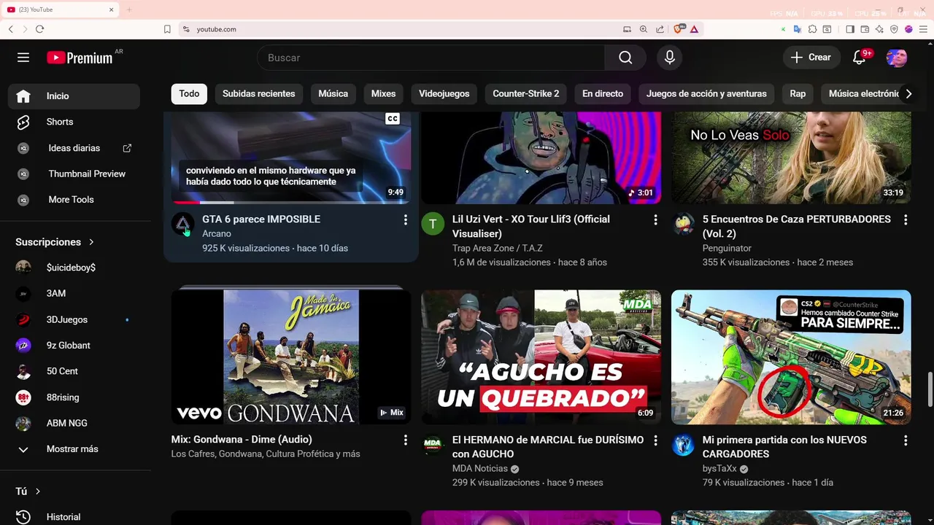This screenshot has height=525, width=934.
Task: Show more filter chips arrow
Action: [x=908, y=93]
